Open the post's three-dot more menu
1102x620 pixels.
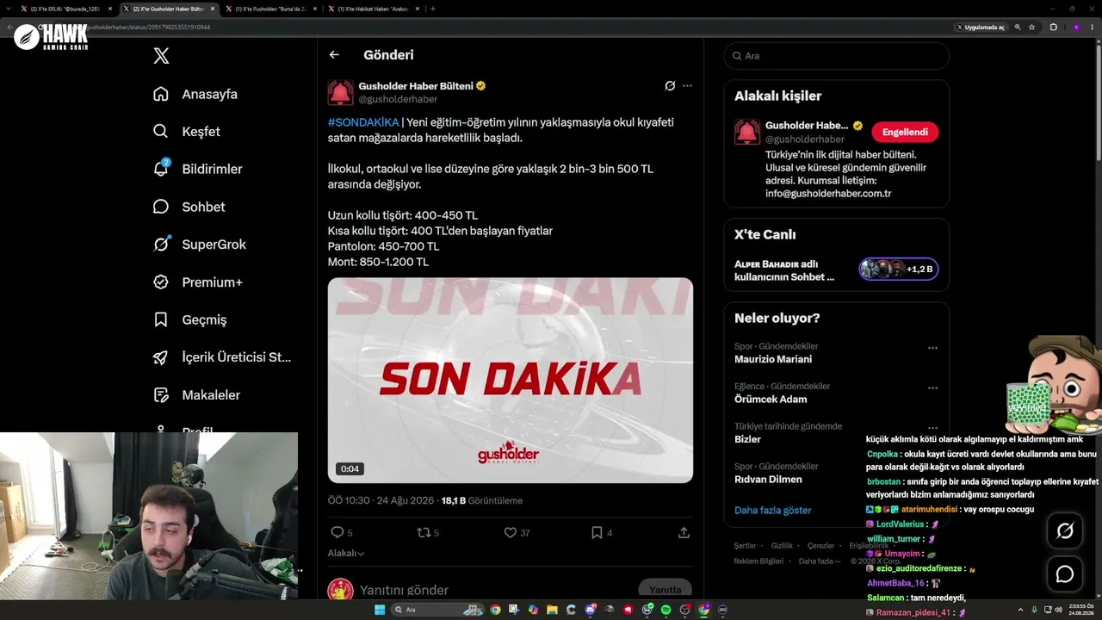[x=687, y=86]
